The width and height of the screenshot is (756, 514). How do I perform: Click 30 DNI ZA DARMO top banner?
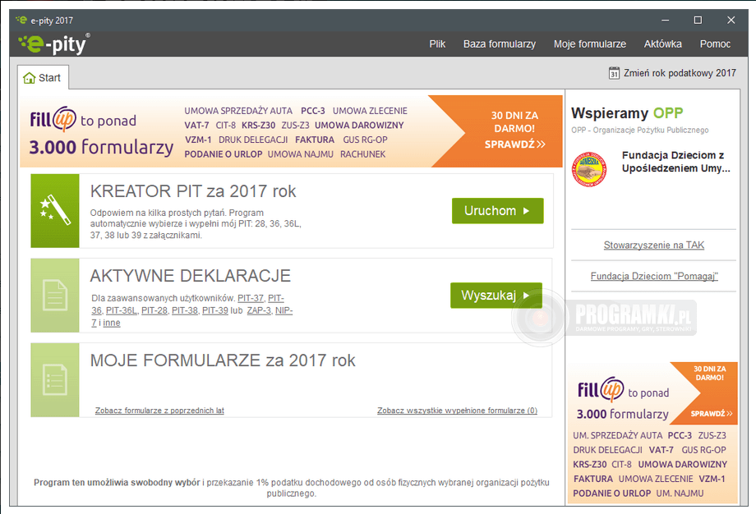click(514, 130)
